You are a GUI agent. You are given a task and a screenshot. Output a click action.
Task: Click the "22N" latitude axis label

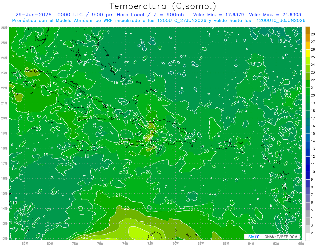[x=4, y=88]
